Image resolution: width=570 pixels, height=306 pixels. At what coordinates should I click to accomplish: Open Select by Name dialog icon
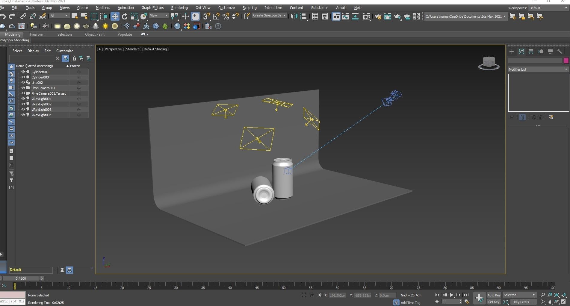coord(84,16)
